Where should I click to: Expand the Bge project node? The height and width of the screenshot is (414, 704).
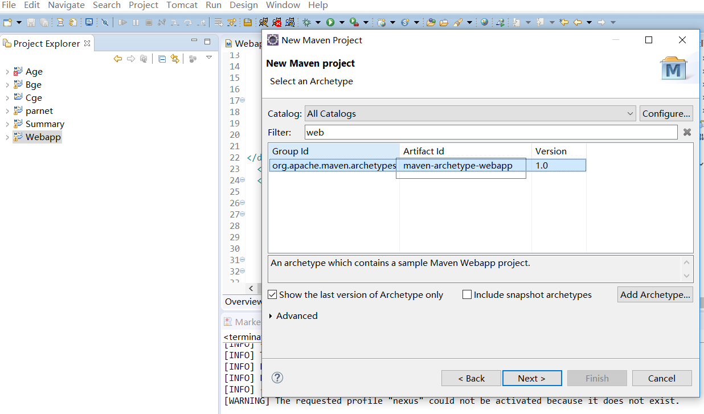click(x=7, y=85)
